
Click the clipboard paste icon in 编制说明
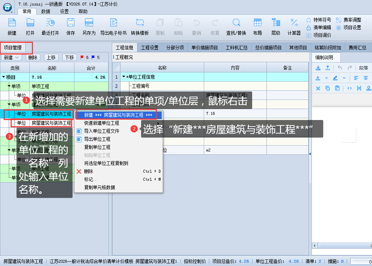pos(337,88)
